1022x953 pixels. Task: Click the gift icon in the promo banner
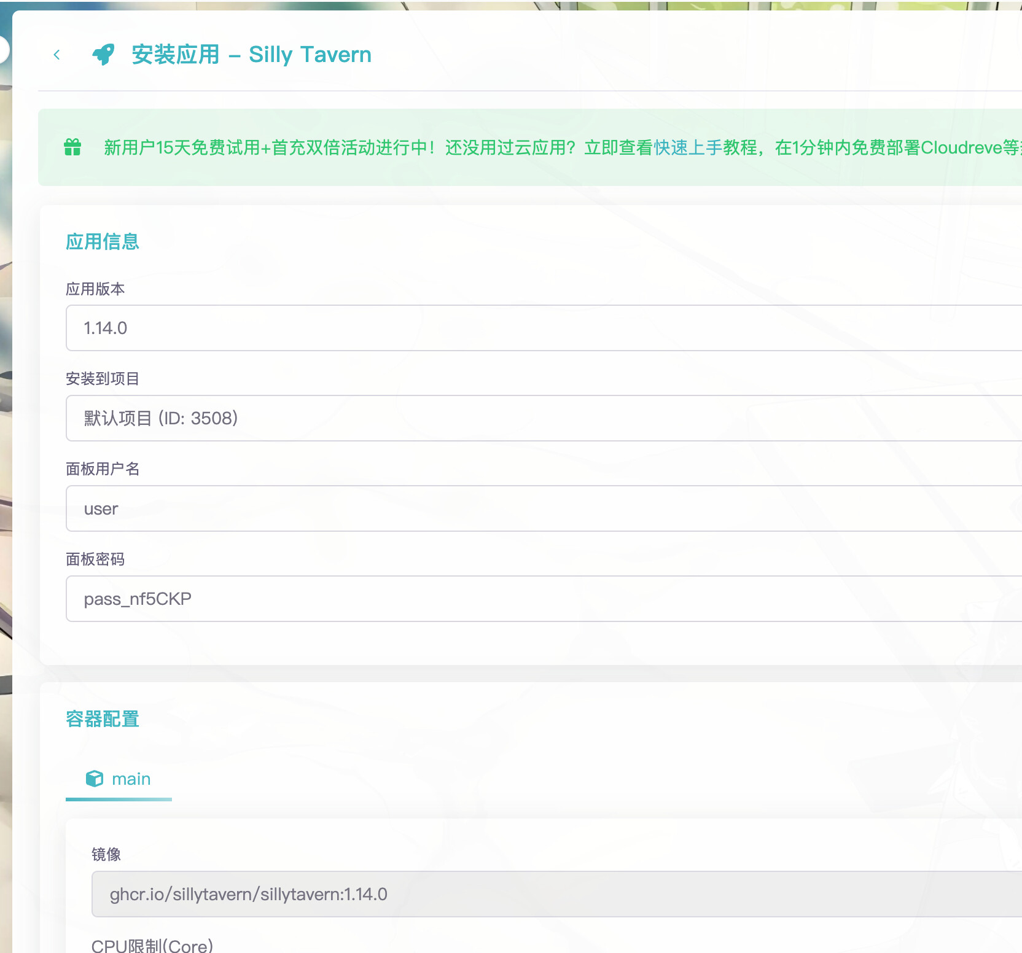pyautogui.click(x=72, y=147)
